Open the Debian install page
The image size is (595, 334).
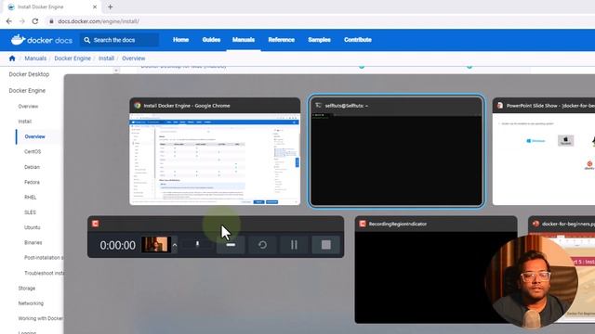[32, 167]
